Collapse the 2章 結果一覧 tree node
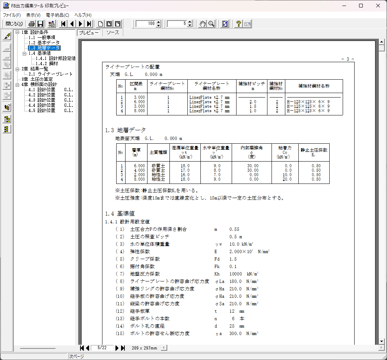 point(17,69)
